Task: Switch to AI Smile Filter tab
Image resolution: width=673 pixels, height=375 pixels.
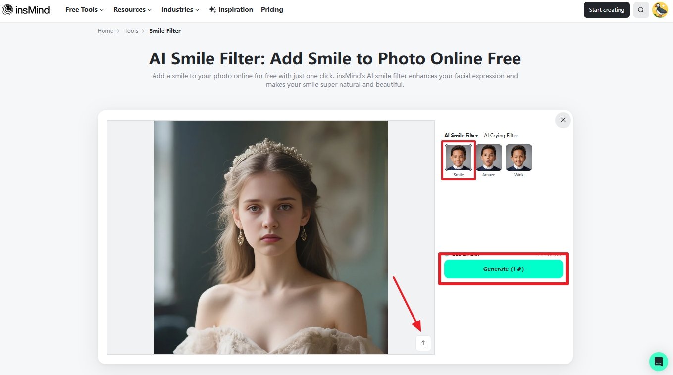Action: point(461,135)
